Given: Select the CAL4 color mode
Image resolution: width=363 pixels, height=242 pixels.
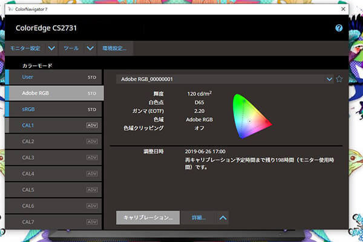Looking at the screenshot, I should pyautogui.click(x=53, y=174).
